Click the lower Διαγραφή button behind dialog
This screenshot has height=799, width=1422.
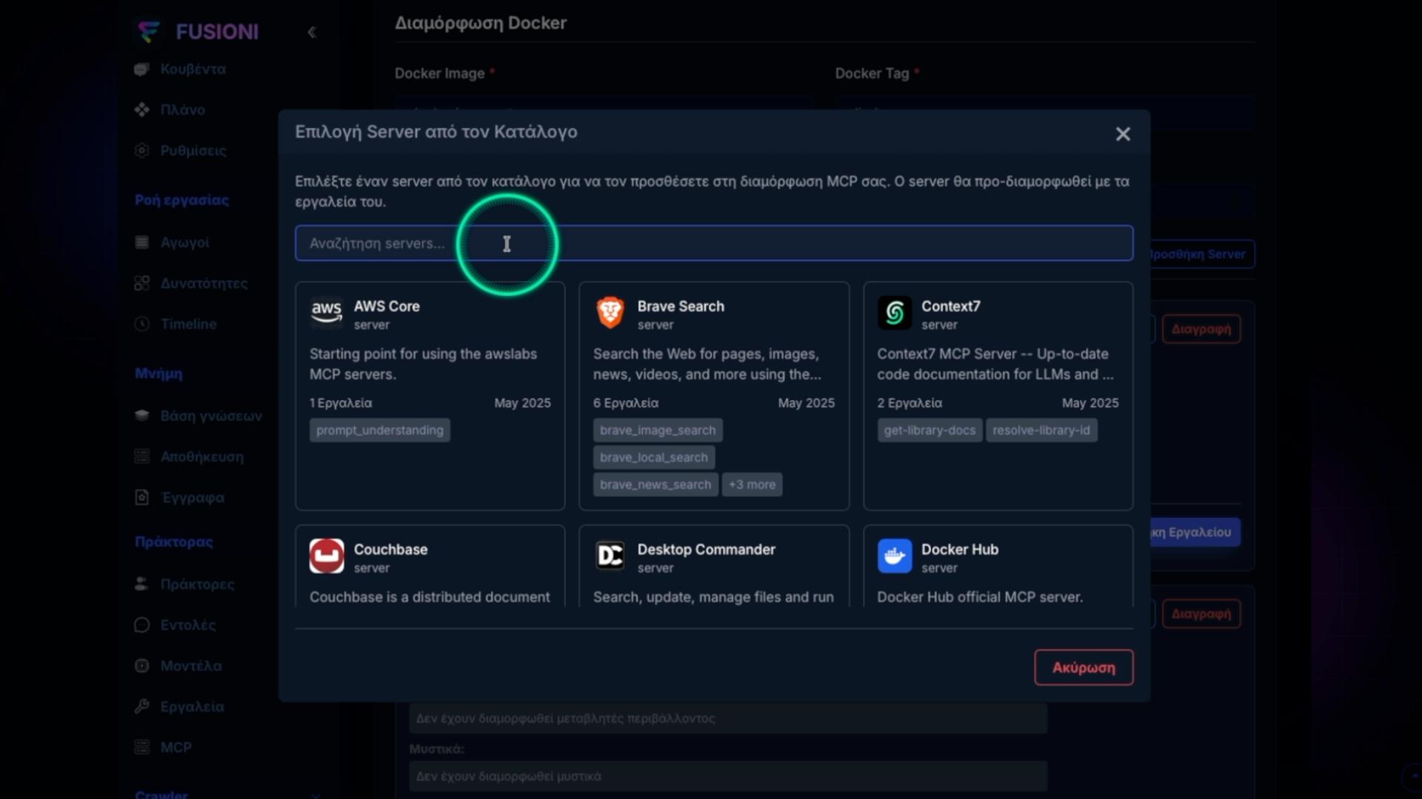[x=1201, y=613]
